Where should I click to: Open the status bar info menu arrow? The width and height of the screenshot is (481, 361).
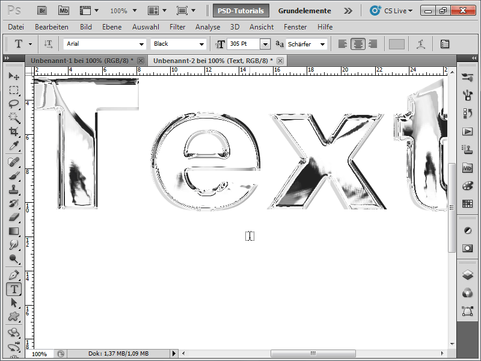tap(174, 354)
